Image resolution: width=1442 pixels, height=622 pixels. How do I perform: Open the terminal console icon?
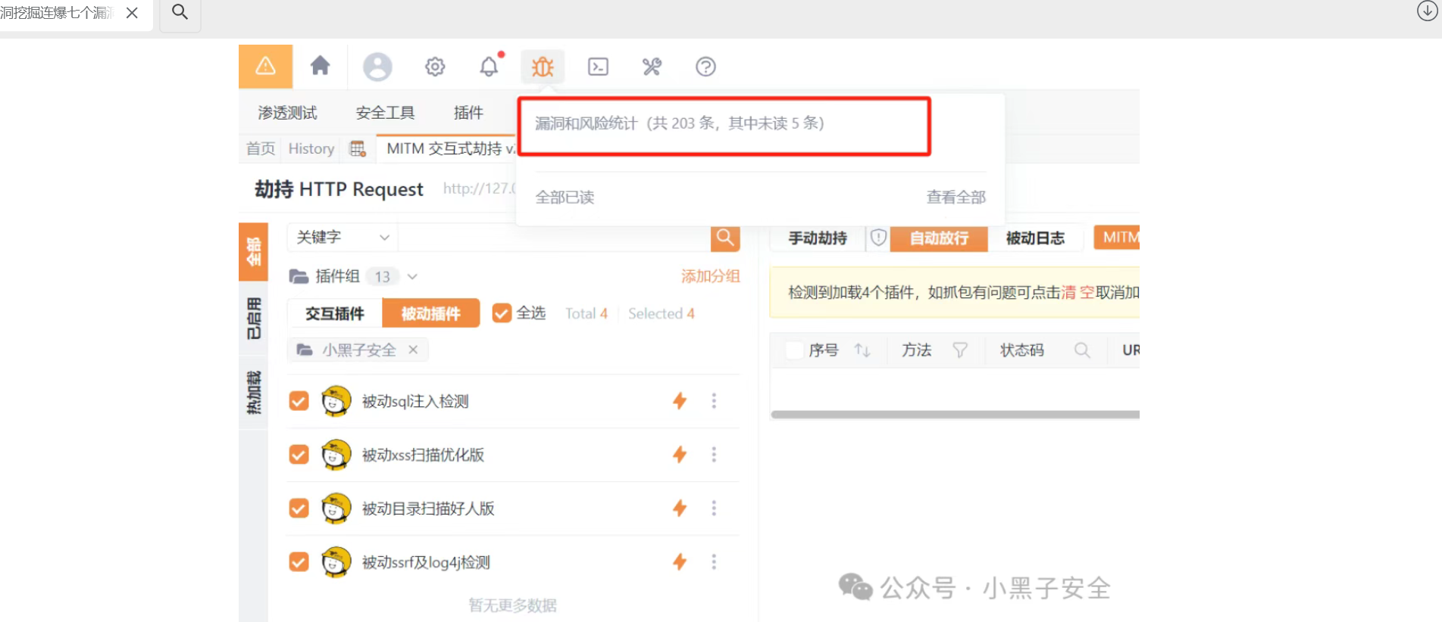point(598,67)
